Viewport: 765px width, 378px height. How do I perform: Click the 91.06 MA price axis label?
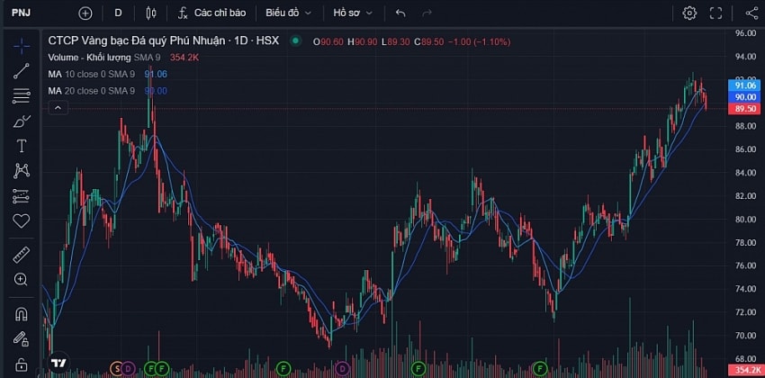pyautogui.click(x=744, y=85)
